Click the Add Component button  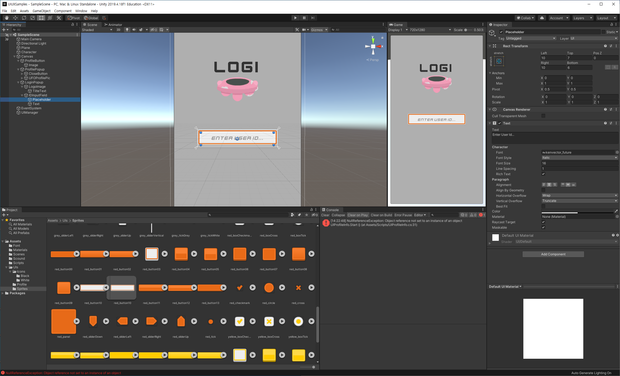coord(553,254)
